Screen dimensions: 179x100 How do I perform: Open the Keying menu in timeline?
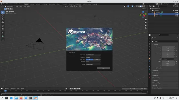(13, 89)
